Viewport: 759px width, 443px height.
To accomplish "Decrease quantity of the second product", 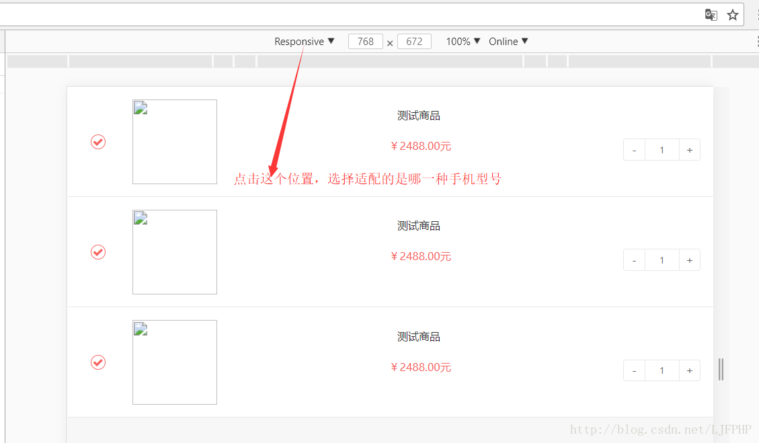I will (634, 260).
